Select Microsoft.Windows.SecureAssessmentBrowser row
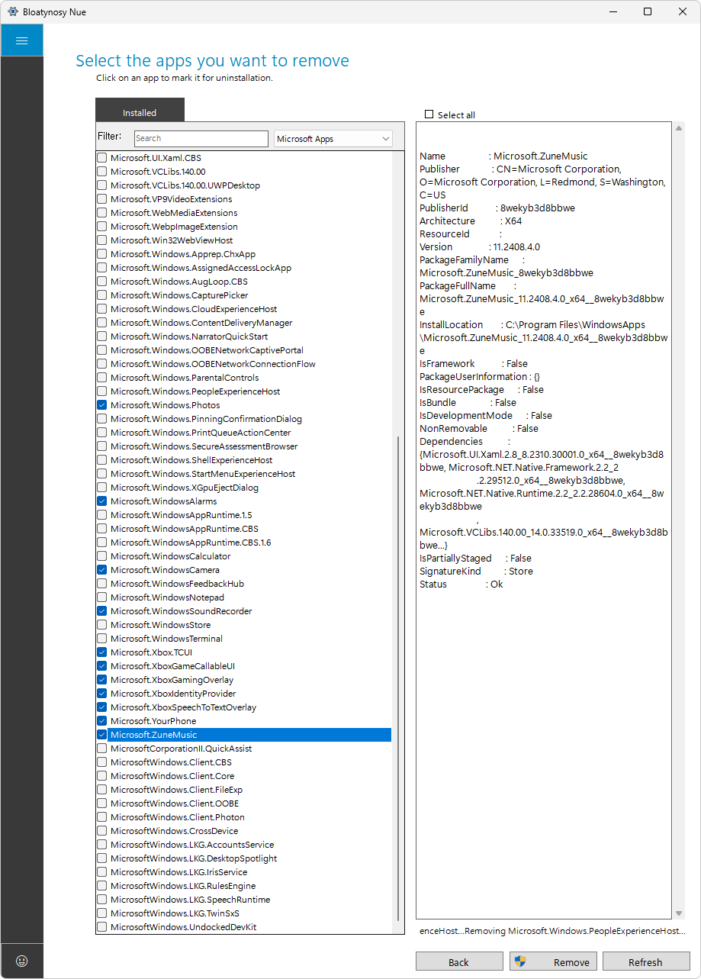 tap(243, 446)
